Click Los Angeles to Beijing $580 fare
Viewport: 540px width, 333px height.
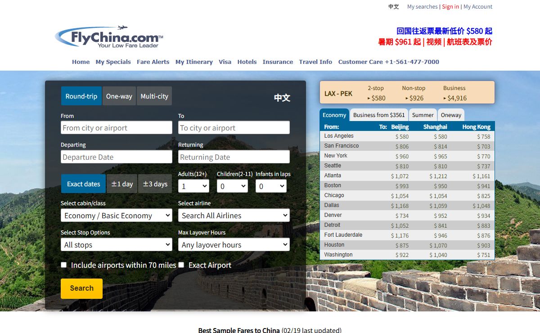pyautogui.click(x=402, y=137)
